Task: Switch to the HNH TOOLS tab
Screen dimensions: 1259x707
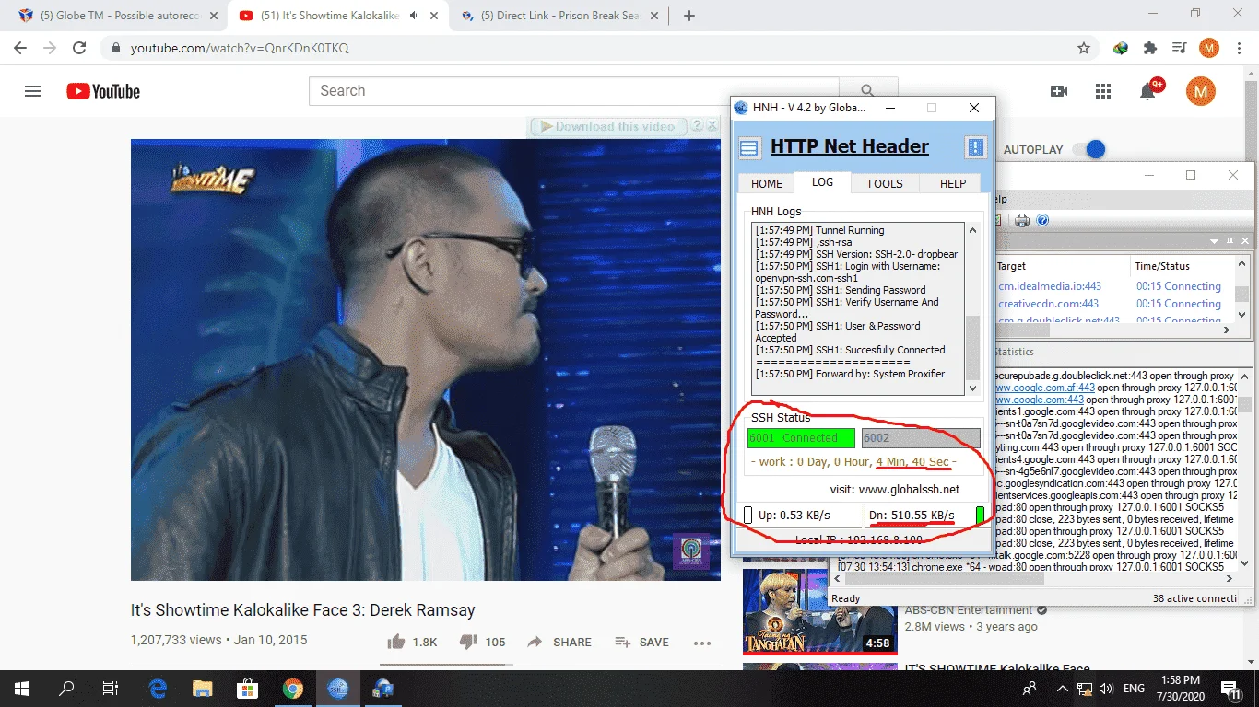Action: (884, 183)
